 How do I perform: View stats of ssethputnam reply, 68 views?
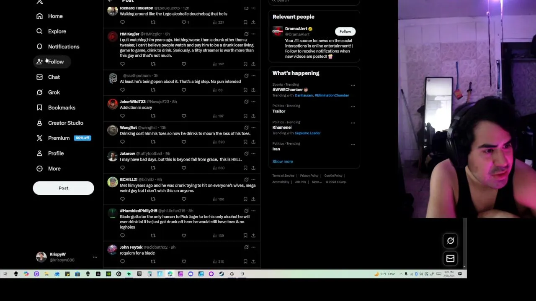217,90
